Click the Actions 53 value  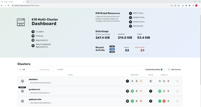pos(127,50)
